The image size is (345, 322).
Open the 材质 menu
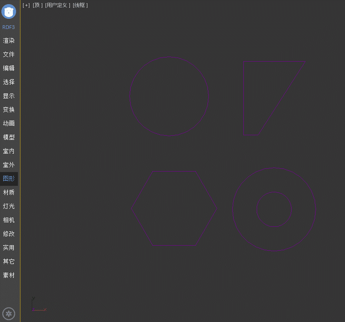tap(9, 192)
